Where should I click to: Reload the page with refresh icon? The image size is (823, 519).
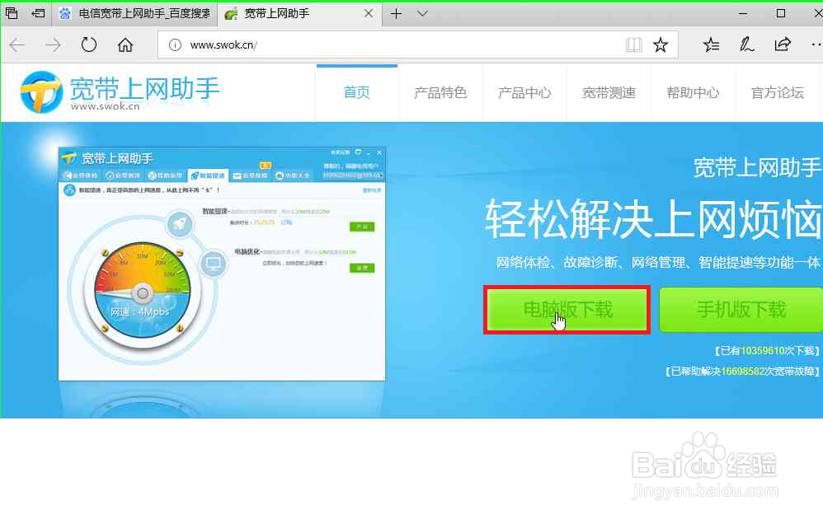pos(89,45)
